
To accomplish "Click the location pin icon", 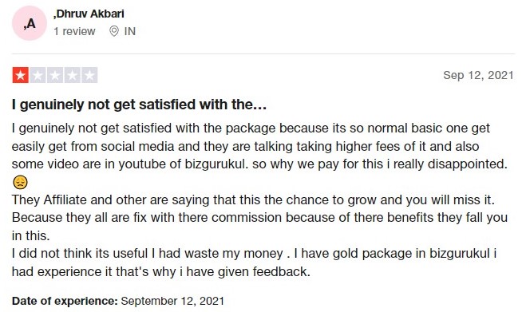I will tap(114, 31).
